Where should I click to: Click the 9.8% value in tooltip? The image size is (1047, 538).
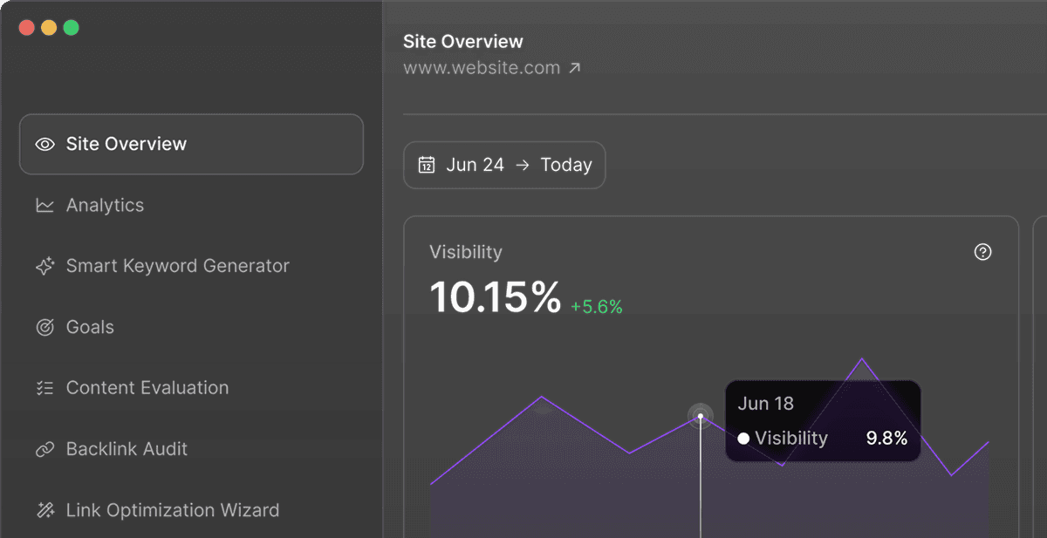click(x=886, y=439)
